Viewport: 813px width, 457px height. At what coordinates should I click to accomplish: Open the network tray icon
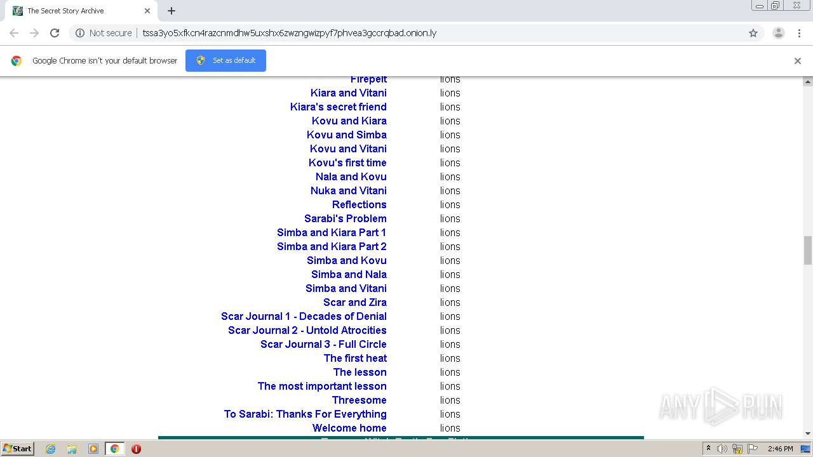click(737, 449)
